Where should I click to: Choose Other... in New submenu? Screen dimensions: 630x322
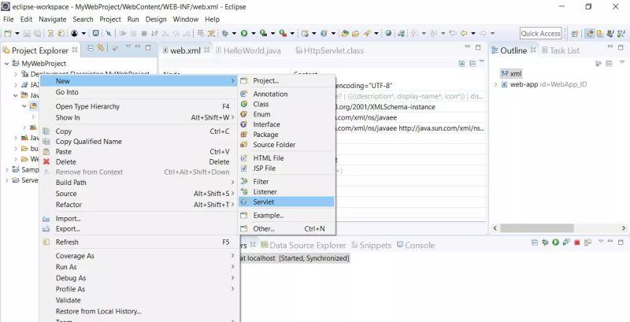[x=287, y=229]
